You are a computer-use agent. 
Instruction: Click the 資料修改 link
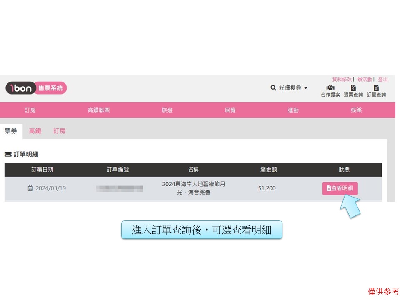pos(342,79)
